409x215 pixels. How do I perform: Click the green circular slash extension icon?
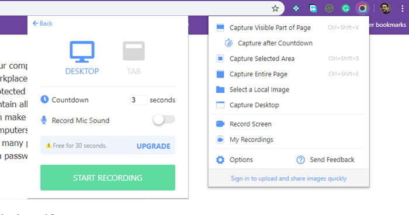[x=329, y=9]
